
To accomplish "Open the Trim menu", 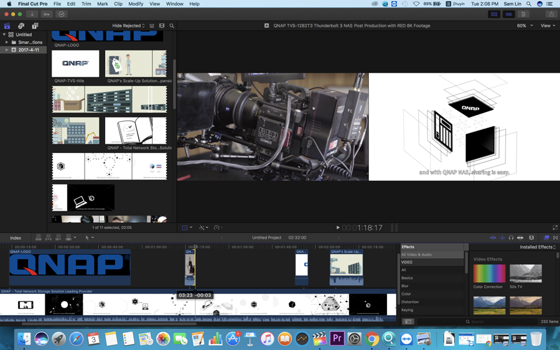I will pyautogui.click(x=86, y=4).
